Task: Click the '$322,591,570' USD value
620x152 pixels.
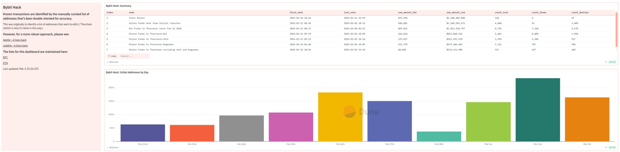Action: (x=455, y=39)
